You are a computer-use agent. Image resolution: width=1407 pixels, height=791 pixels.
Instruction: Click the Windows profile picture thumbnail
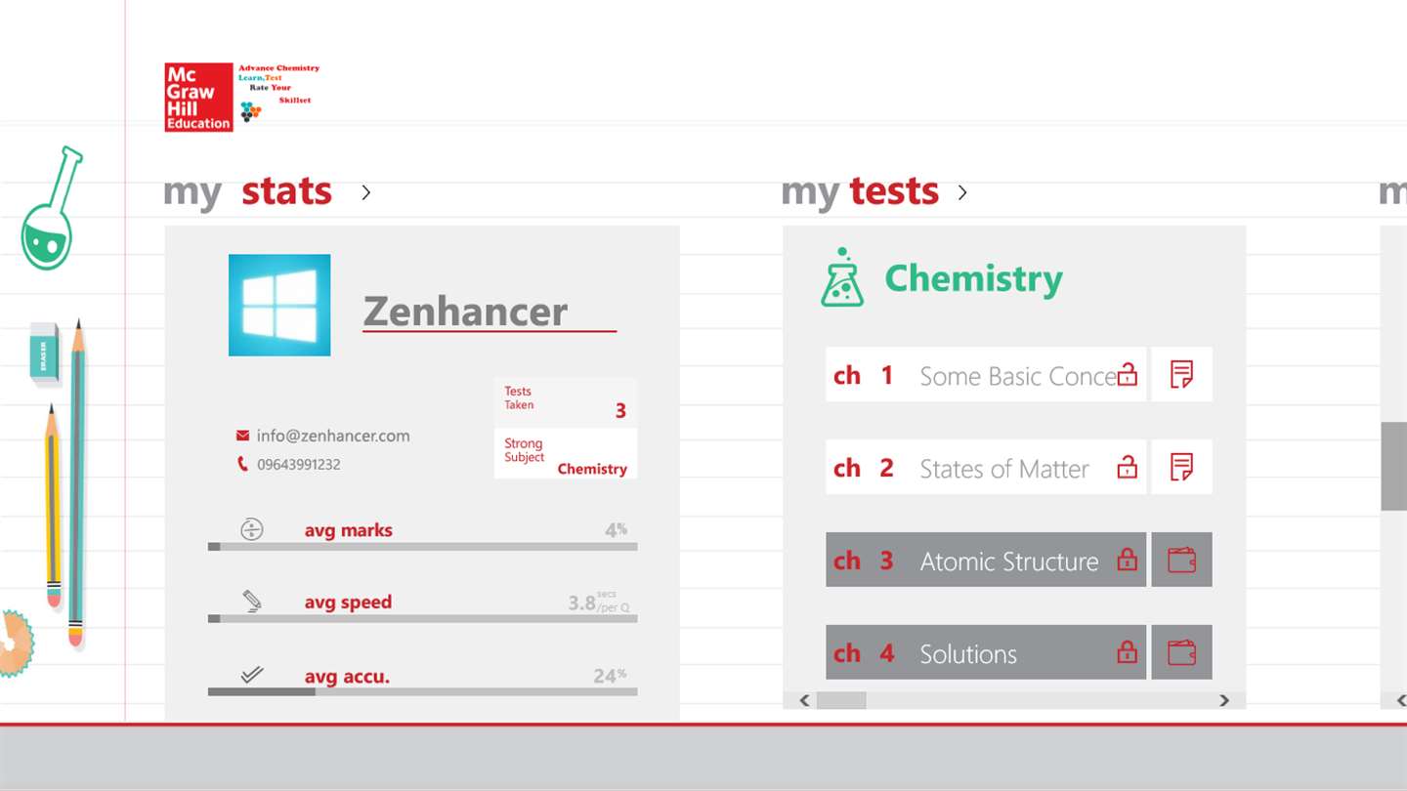[x=279, y=306]
